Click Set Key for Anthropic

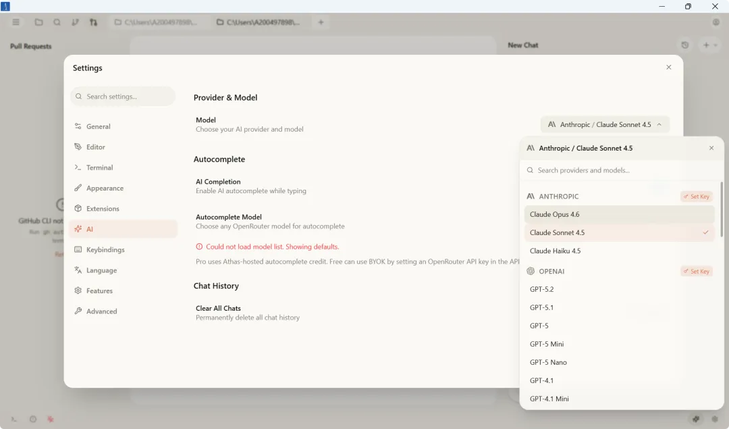[697, 197]
